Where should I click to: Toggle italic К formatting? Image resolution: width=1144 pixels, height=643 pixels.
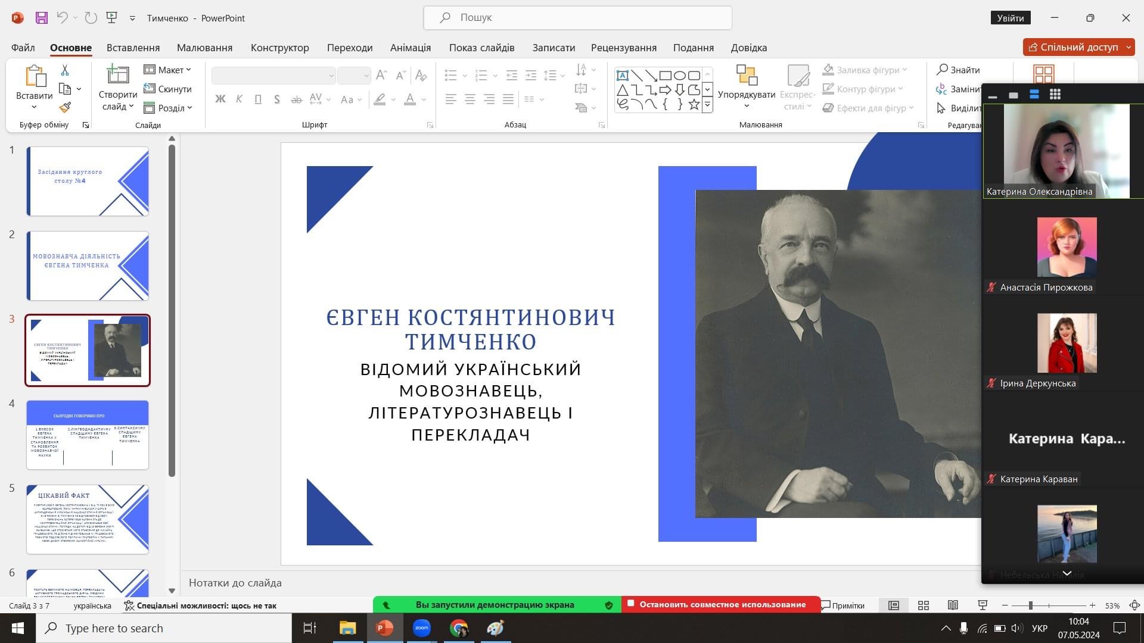point(239,99)
